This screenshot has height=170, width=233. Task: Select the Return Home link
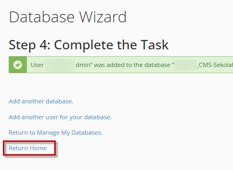click(x=28, y=148)
